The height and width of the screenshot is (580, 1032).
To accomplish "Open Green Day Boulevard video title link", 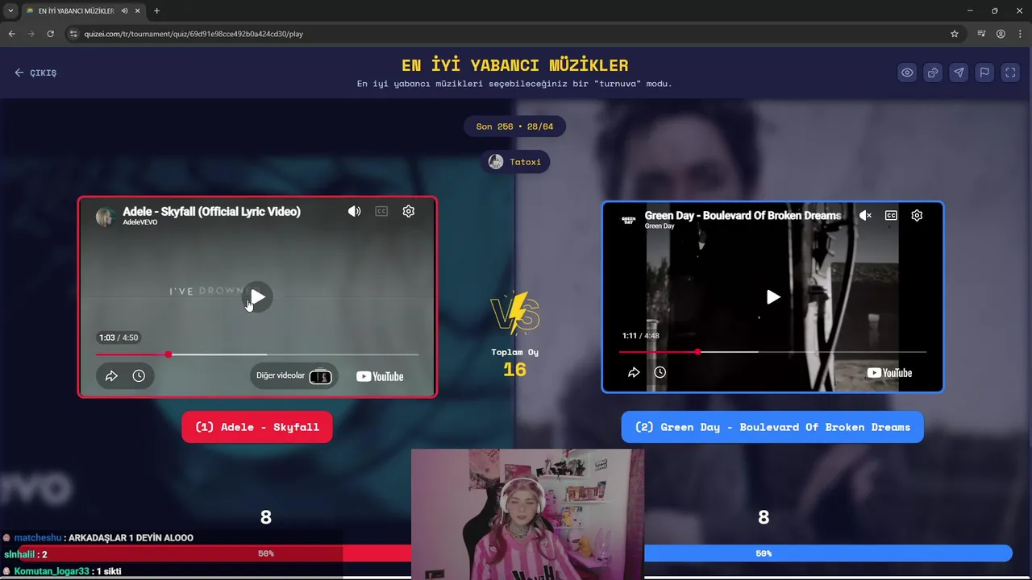I will 743,215.
